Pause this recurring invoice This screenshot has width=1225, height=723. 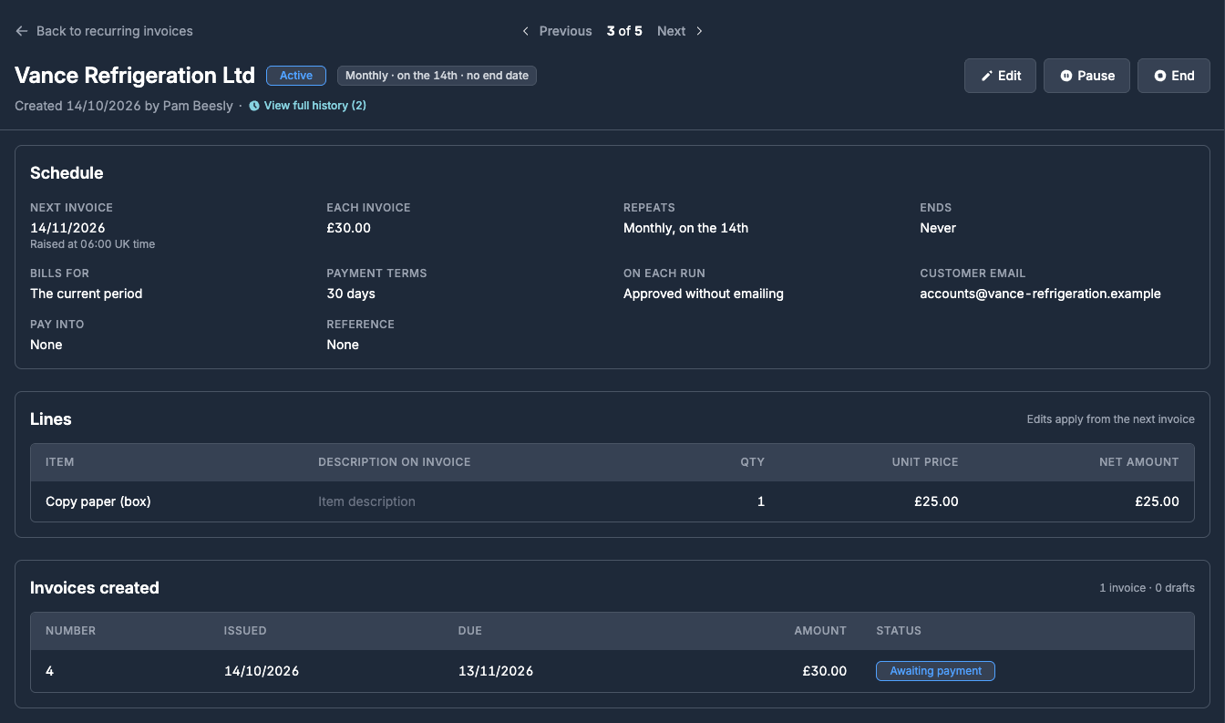coord(1086,76)
